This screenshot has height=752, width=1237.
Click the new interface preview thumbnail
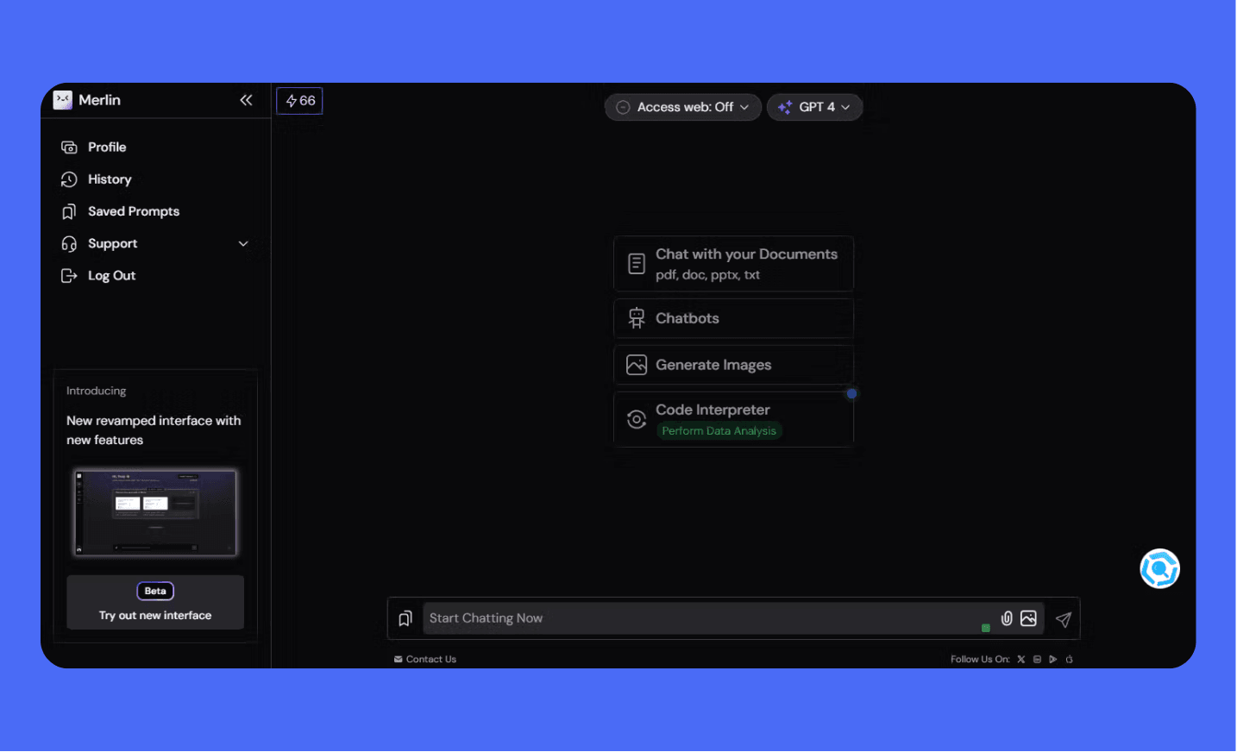click(155, 513)
